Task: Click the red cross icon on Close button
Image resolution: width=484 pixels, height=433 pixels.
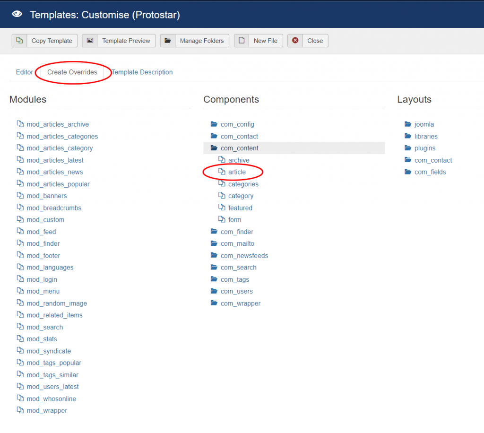Action: tap(295, 41)
